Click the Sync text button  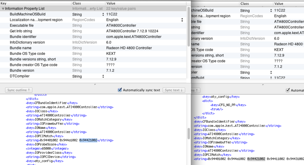tap(174, 90)
